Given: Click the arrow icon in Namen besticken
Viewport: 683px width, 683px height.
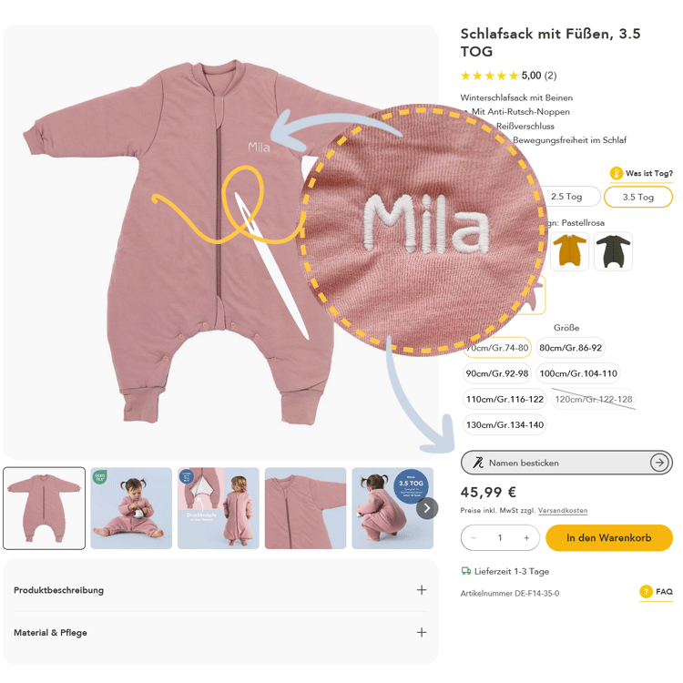Looking at the screenshot, I should (659, 463).
